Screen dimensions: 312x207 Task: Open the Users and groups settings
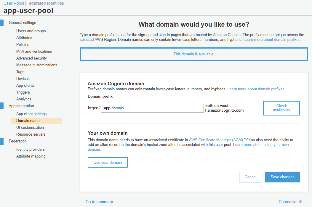[31, 31]
